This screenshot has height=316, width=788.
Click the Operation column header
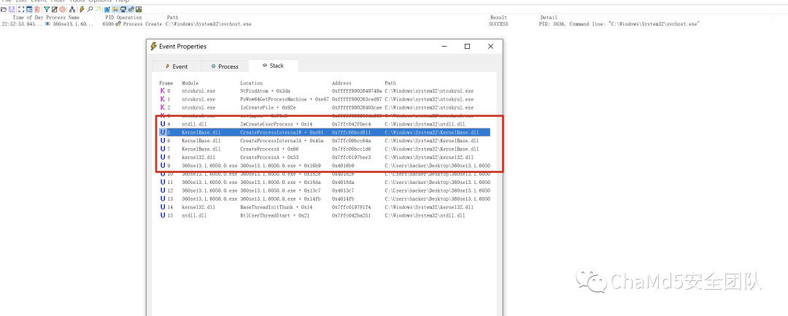point(129,18)
